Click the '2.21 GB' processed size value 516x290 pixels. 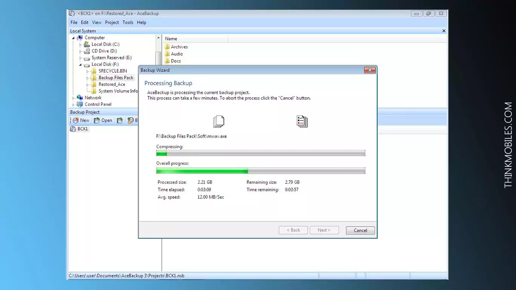(205, 182)
